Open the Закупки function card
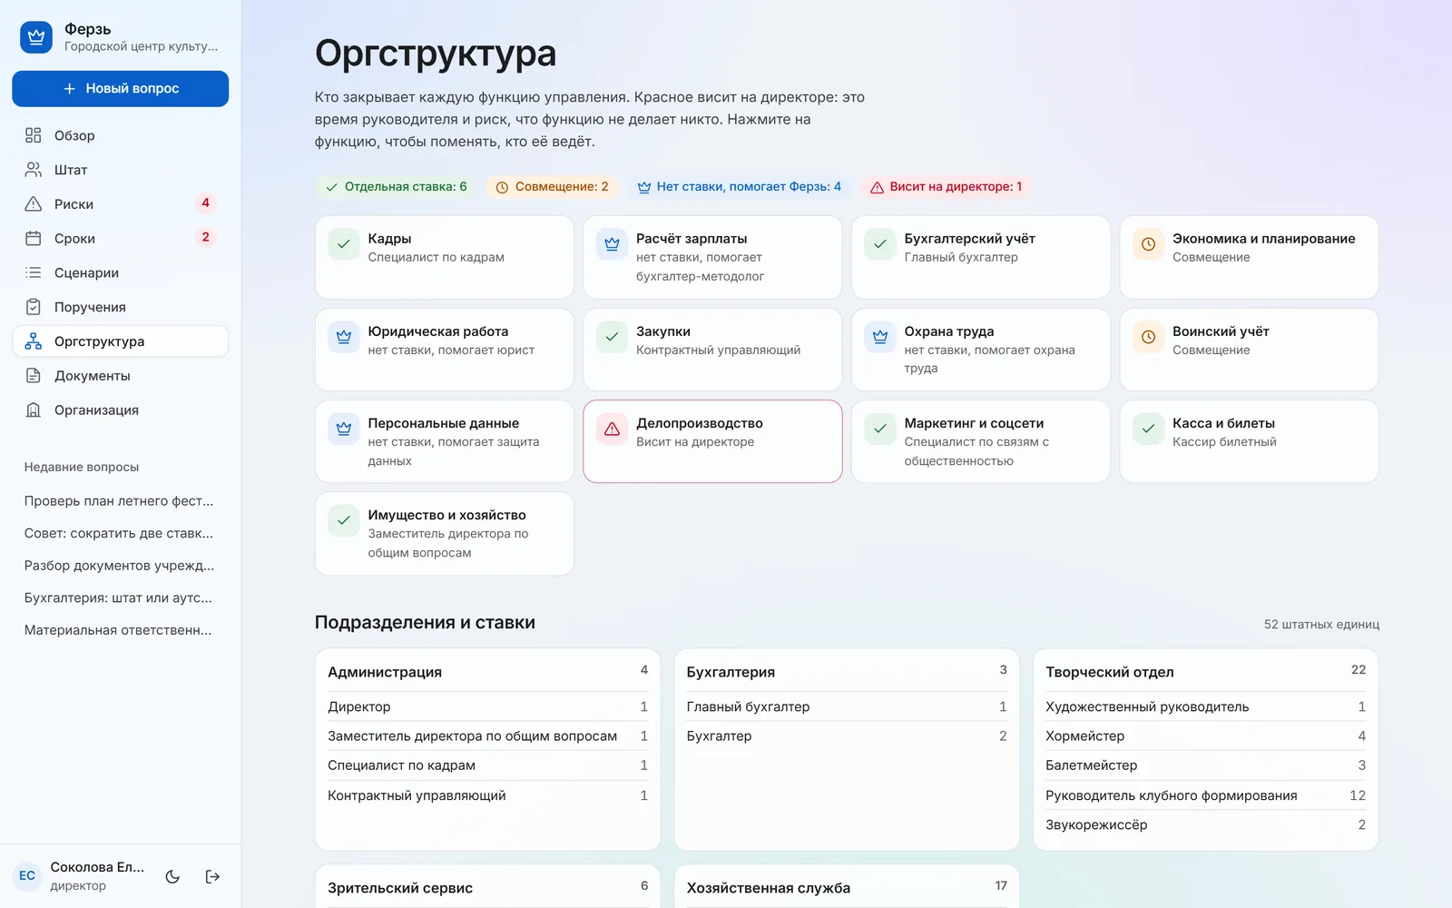1452x908 pixels. click(712, 350)
